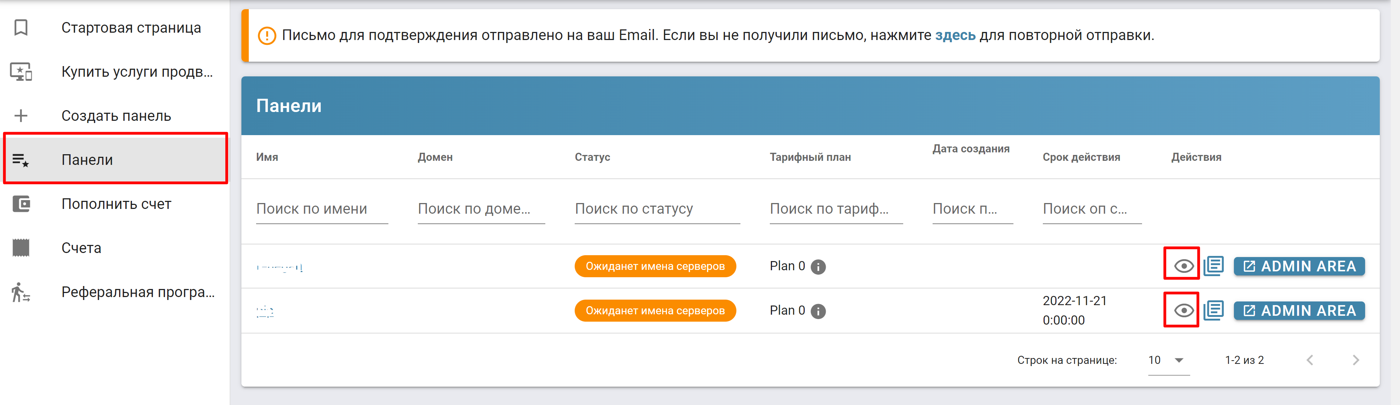Open the document list icon in the 2022-11-21 row

pos(1214,311)
